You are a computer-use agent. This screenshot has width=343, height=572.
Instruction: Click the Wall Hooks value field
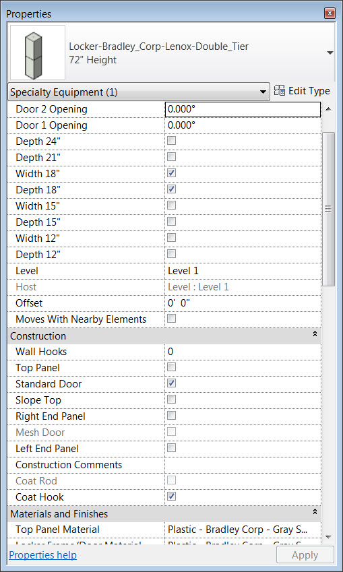click(x=243, y=351)
